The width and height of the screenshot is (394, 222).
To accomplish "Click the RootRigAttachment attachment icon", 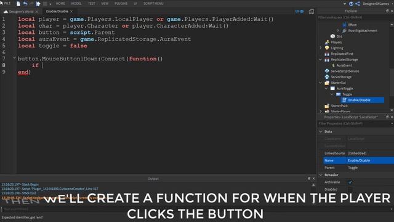I will point(344,30).
